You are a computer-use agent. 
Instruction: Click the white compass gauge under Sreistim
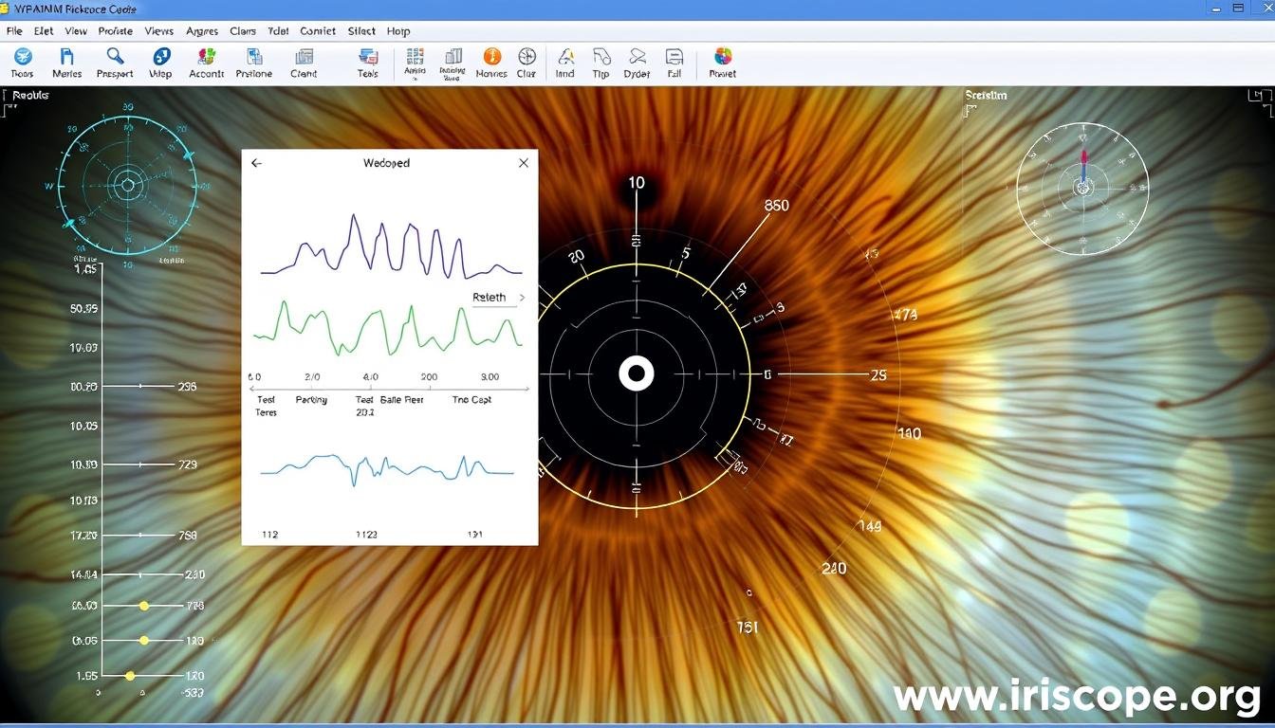[1082, 188]
